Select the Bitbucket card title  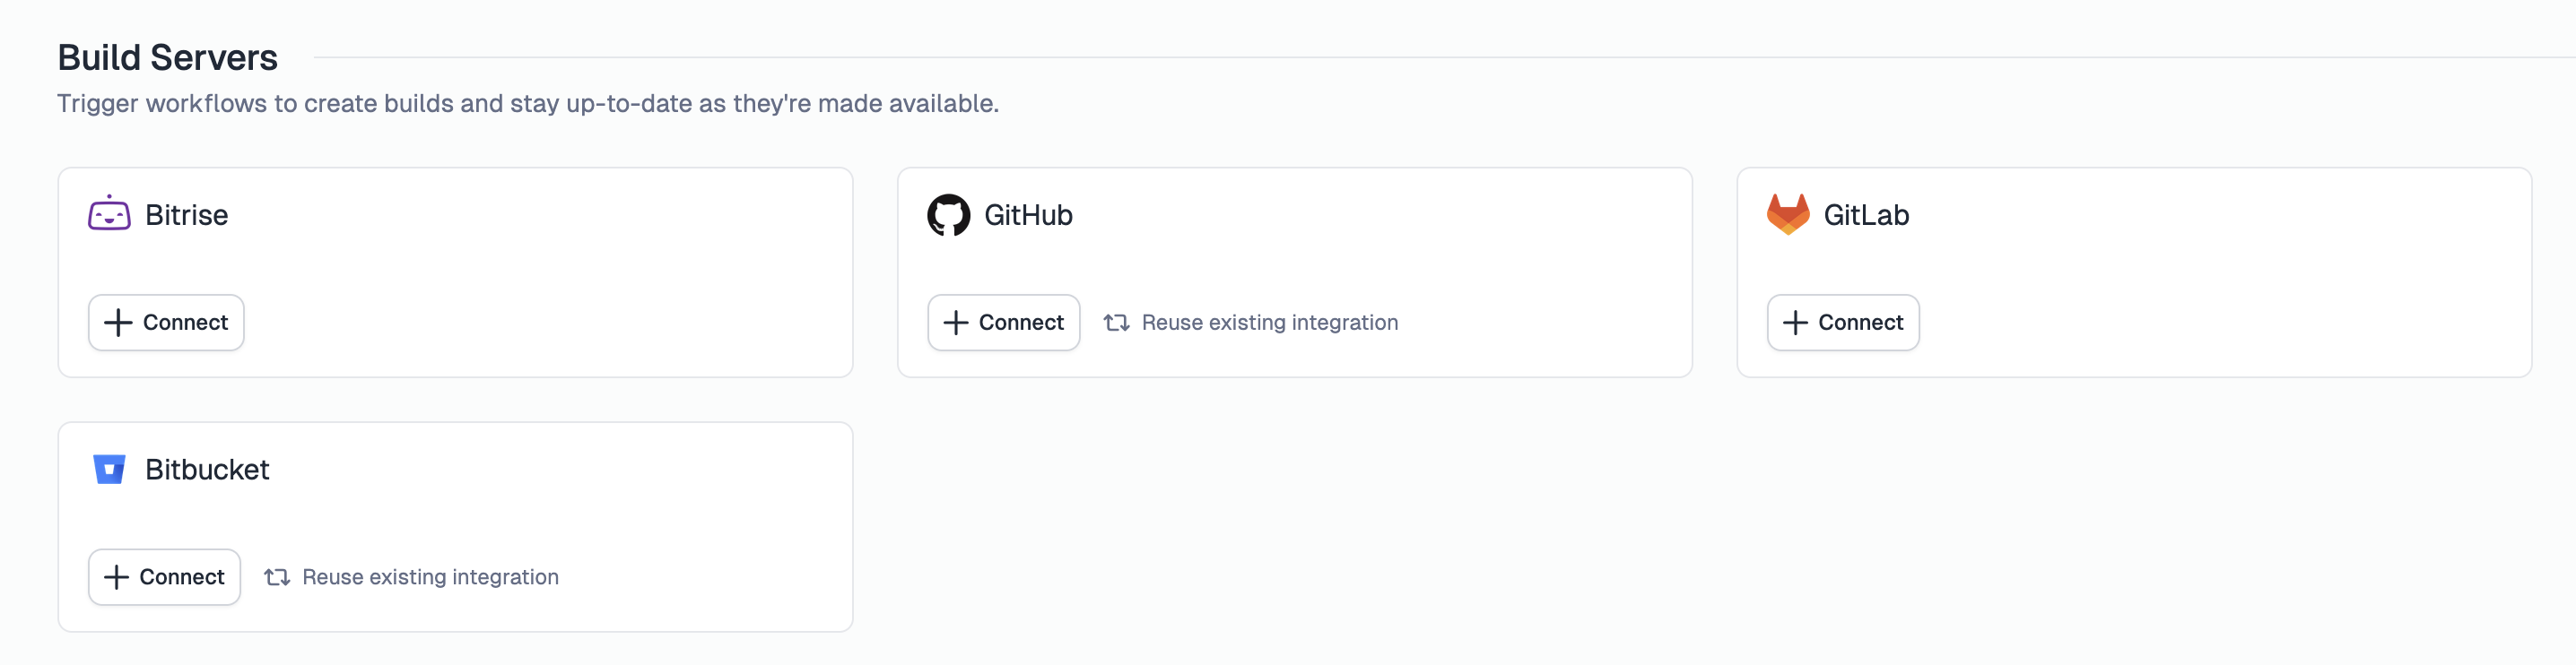coord(207,470)
